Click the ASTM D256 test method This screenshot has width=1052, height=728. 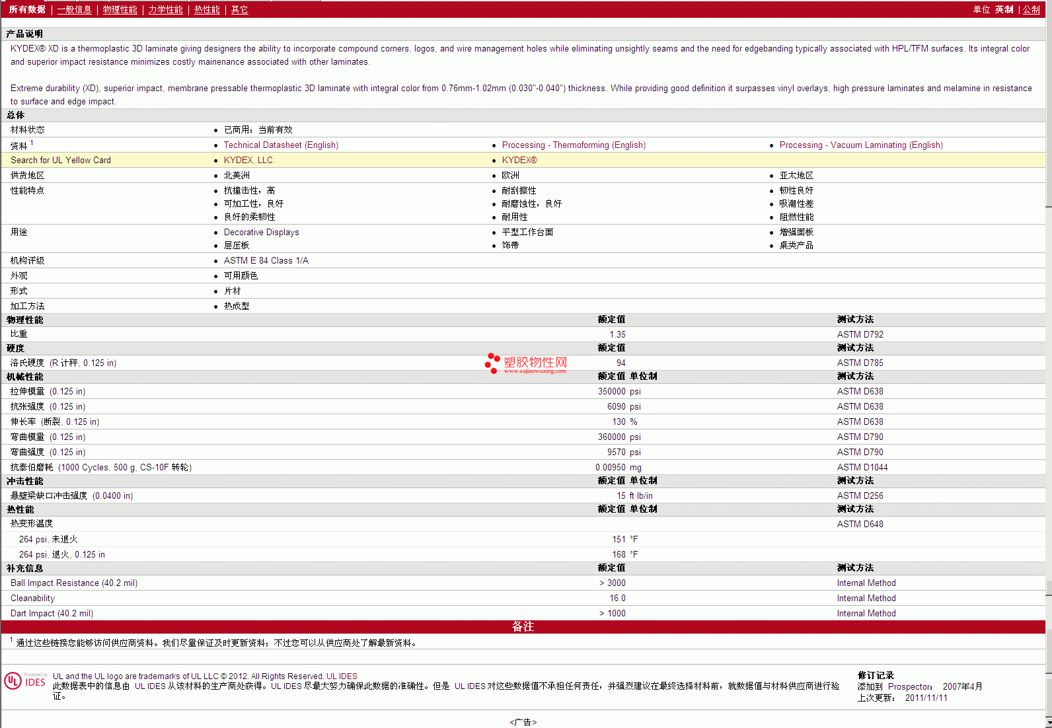coord(860,496)
